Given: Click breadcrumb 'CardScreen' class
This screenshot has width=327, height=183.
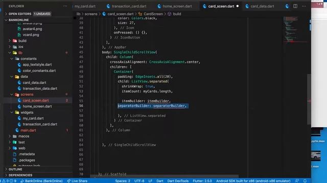Looking at the screenshot, I should click(153, 14).
